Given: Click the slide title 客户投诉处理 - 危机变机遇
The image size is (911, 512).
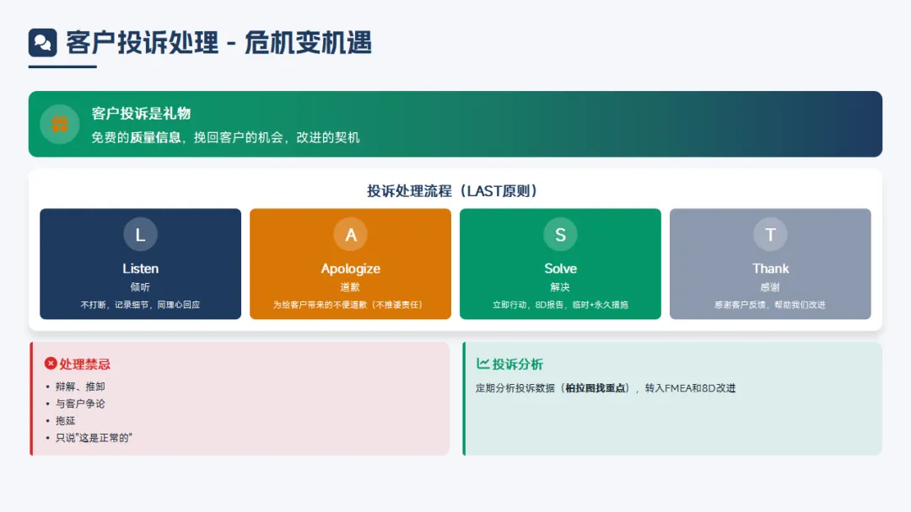Looking at the screenshot, I should [x=218, y=43].
